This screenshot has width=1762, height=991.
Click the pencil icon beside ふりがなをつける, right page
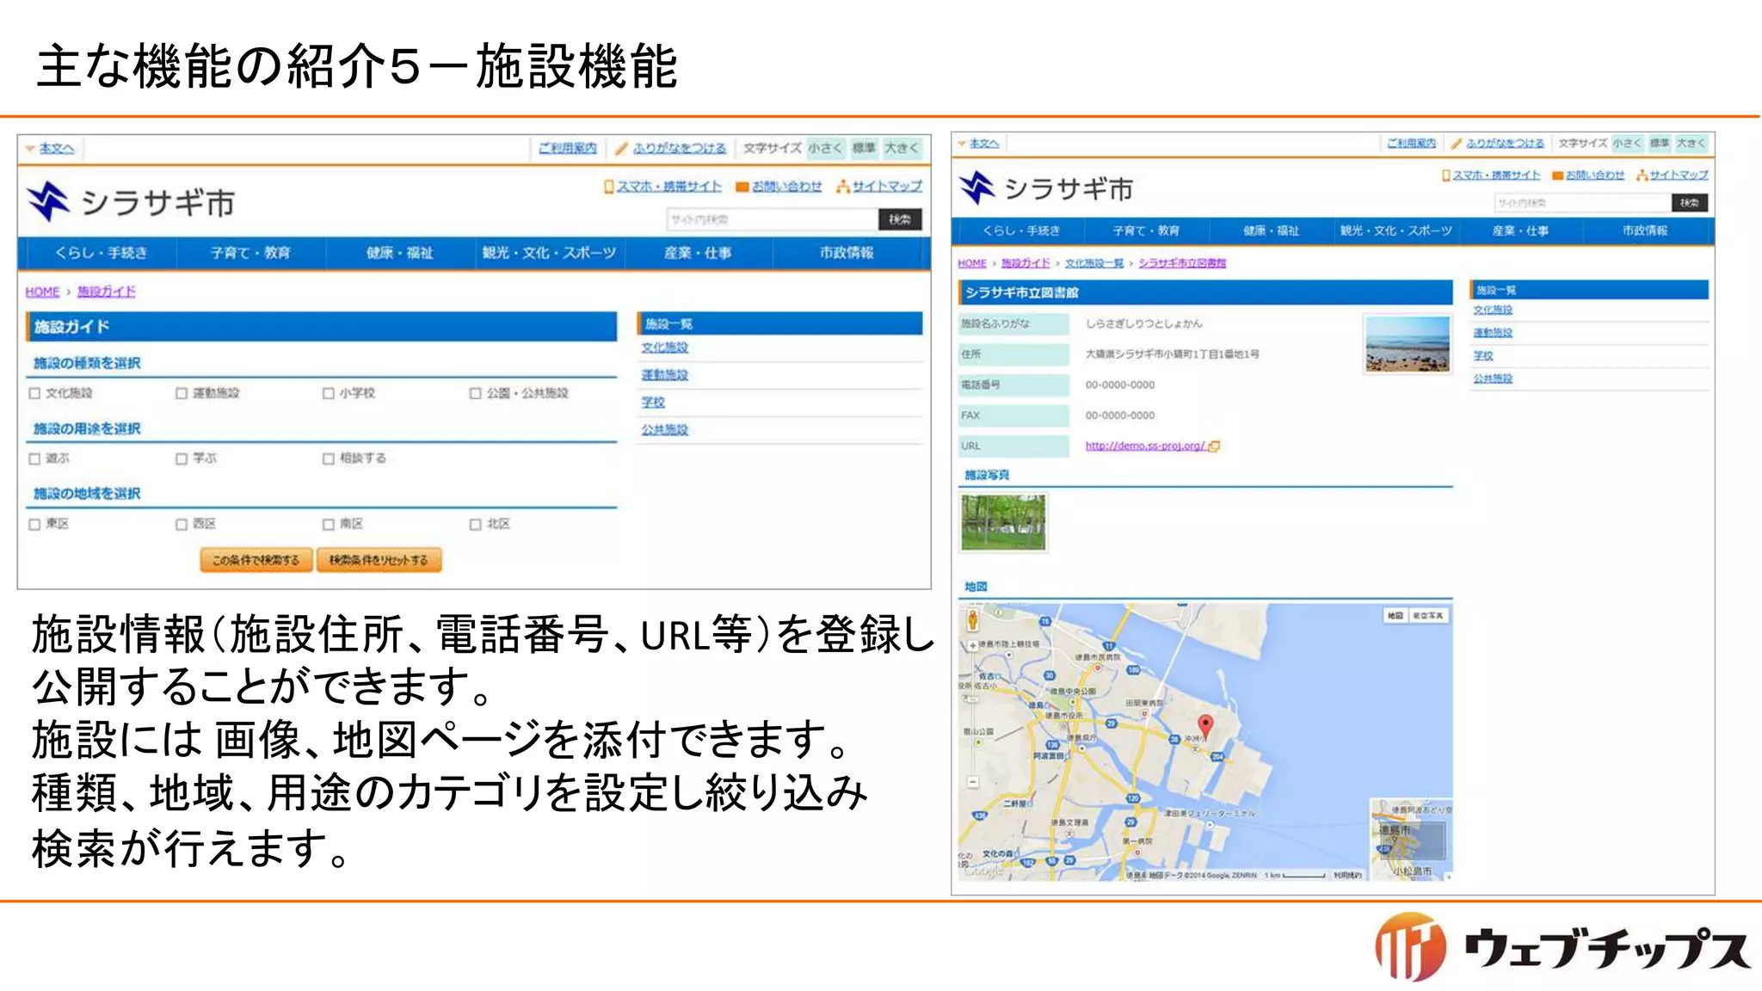point(1456,143)
